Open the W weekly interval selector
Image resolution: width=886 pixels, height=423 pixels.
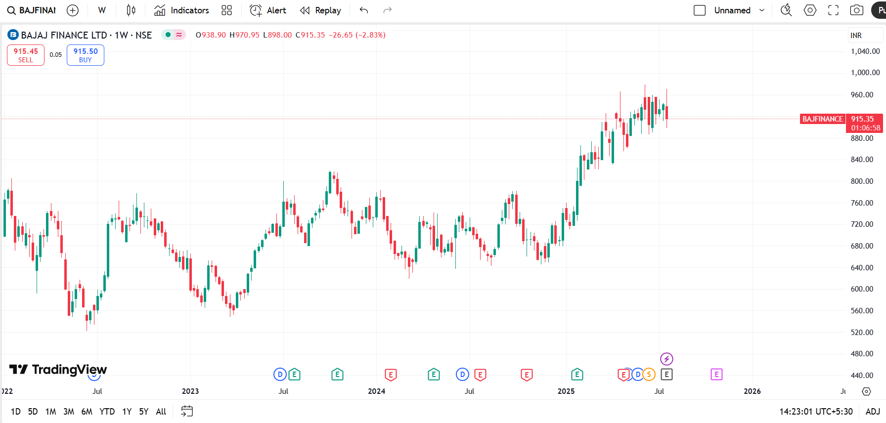click(x=102, y=10)
